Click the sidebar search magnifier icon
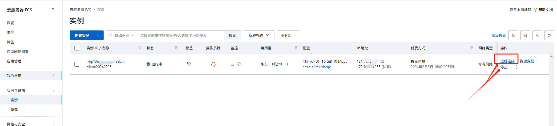The image size is (557, 126). [x=53, y=10]
